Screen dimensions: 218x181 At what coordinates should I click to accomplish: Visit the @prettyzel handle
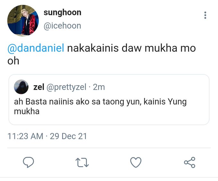tap(66, 87)
